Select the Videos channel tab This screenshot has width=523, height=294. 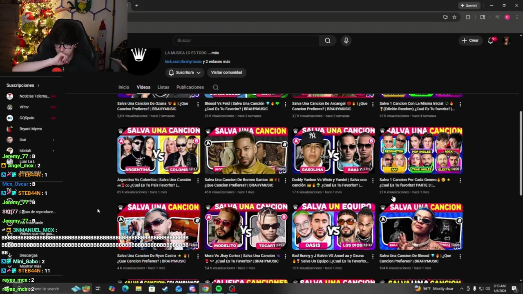coord(143,87)
